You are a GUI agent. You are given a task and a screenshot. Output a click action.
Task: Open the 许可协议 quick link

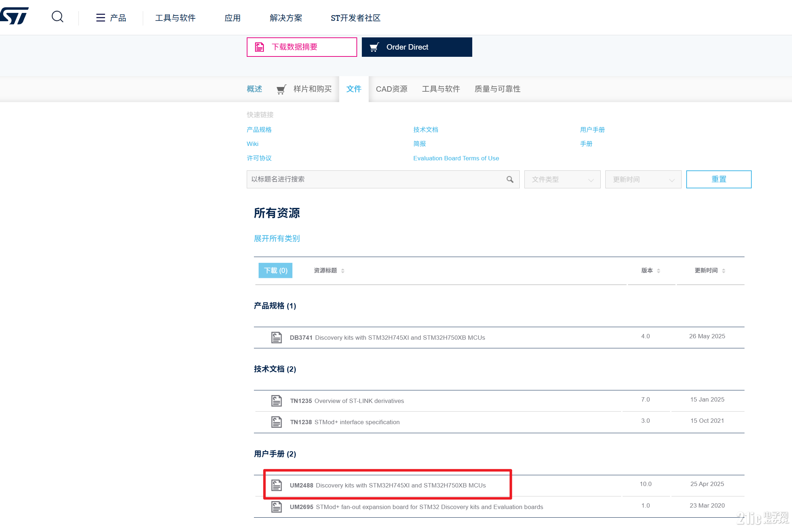point(259,158)
